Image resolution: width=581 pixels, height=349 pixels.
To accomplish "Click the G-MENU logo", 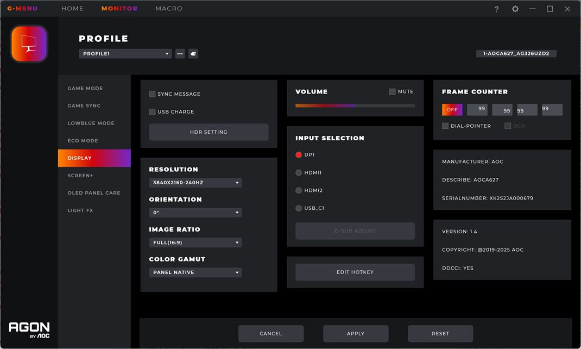I will tap(22, 8).
